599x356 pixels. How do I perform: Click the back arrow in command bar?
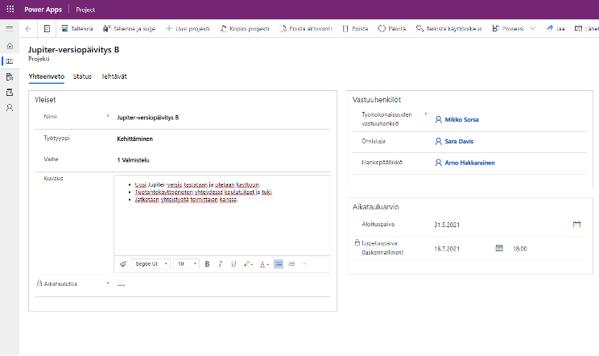pyautogui.click(x=29, y=28)
